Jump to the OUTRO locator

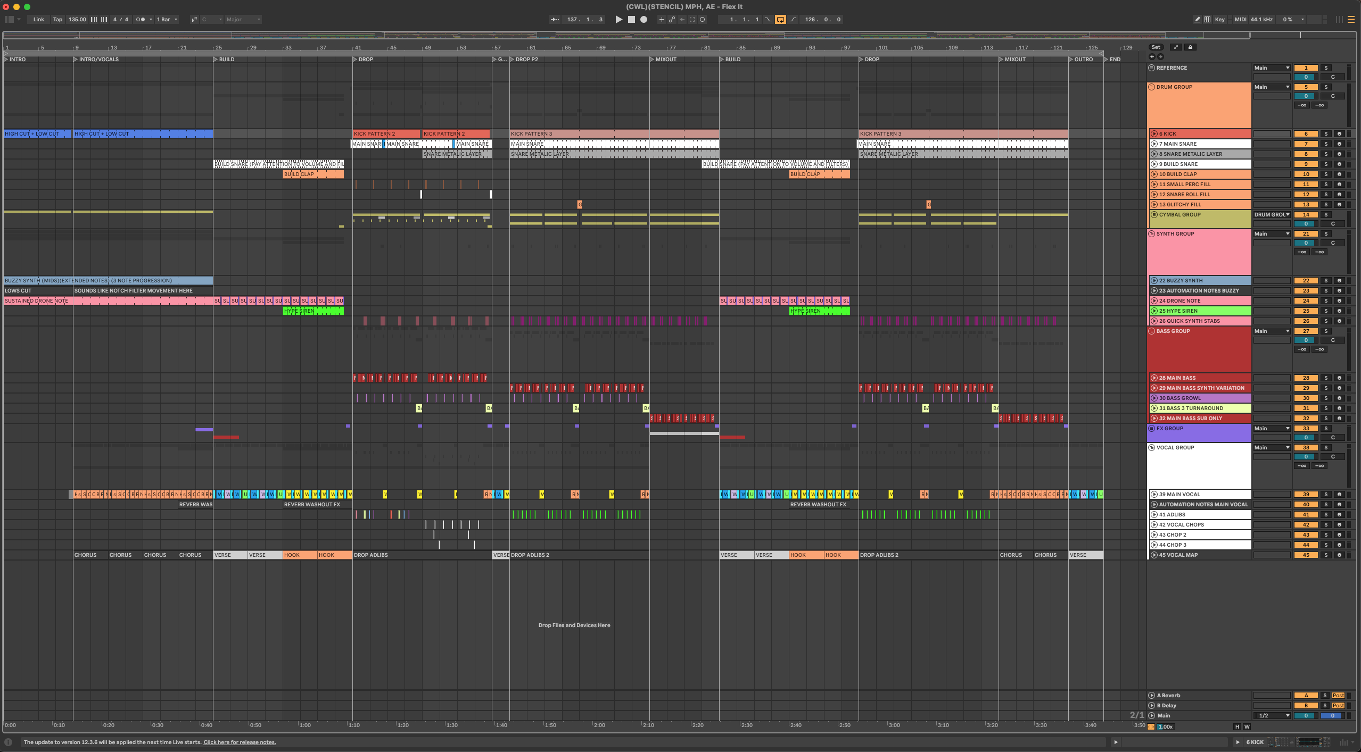click(x=1080, y=60)
